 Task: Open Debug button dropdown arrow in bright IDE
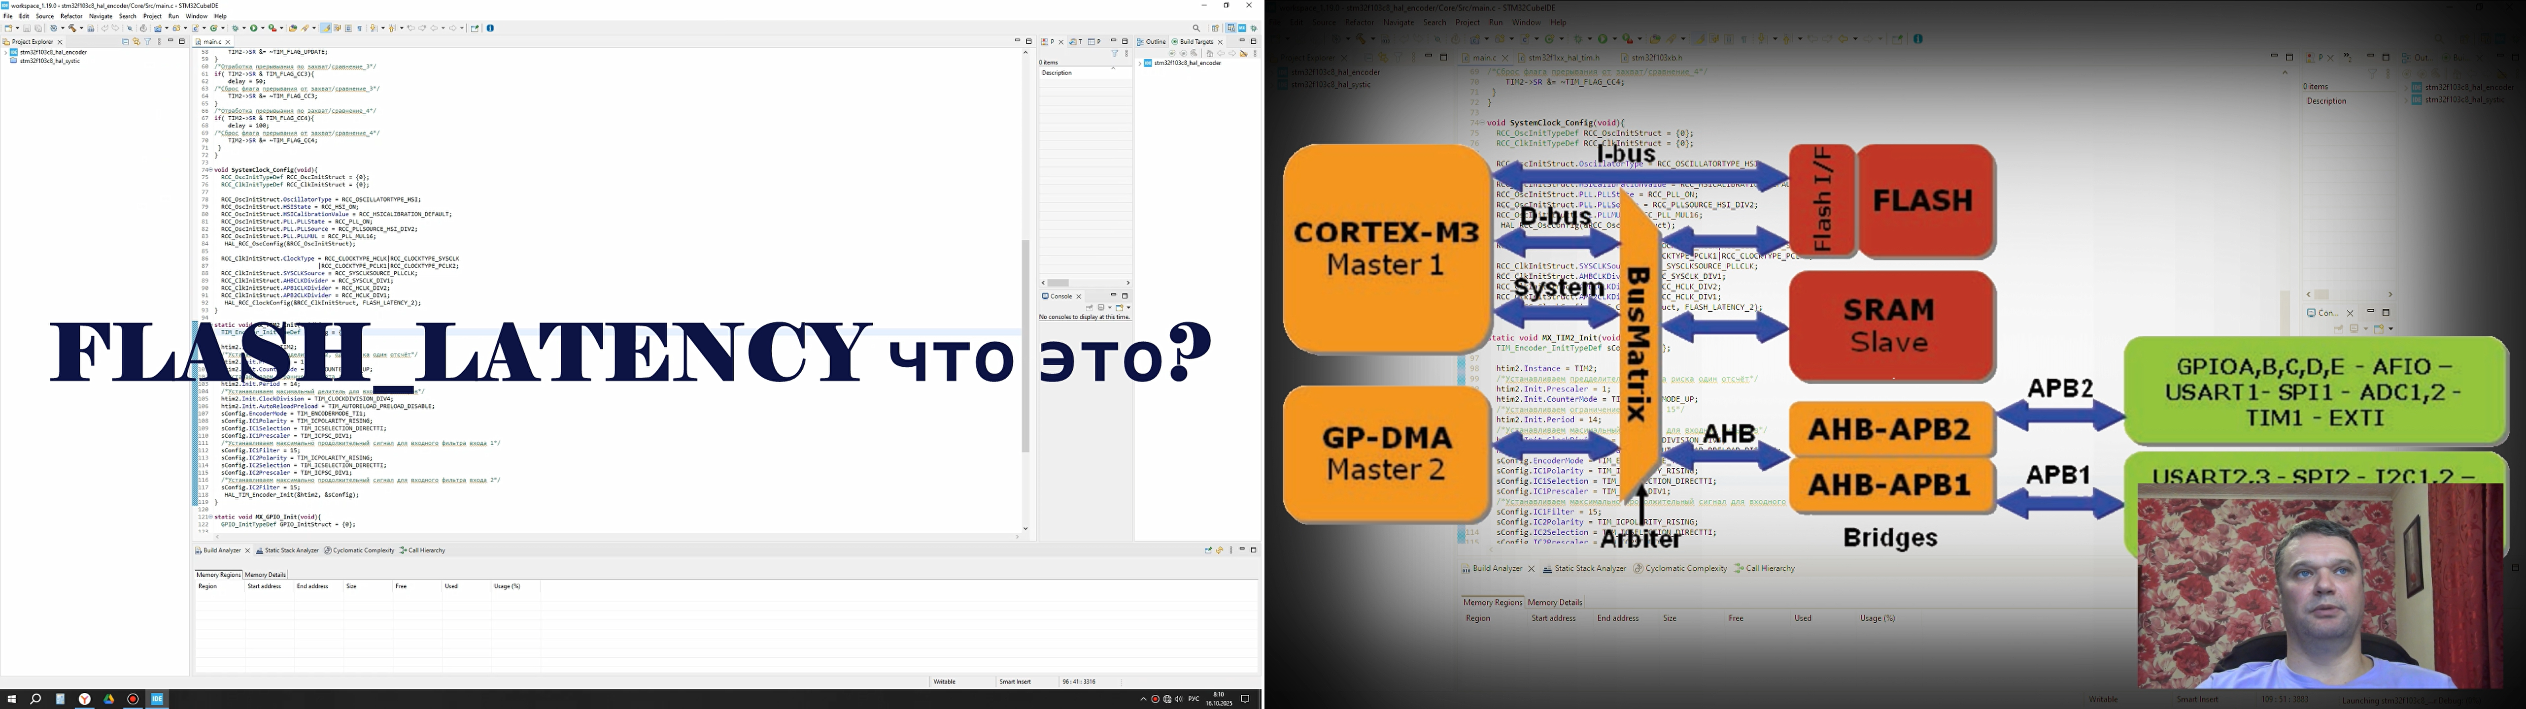click(244, 29)
